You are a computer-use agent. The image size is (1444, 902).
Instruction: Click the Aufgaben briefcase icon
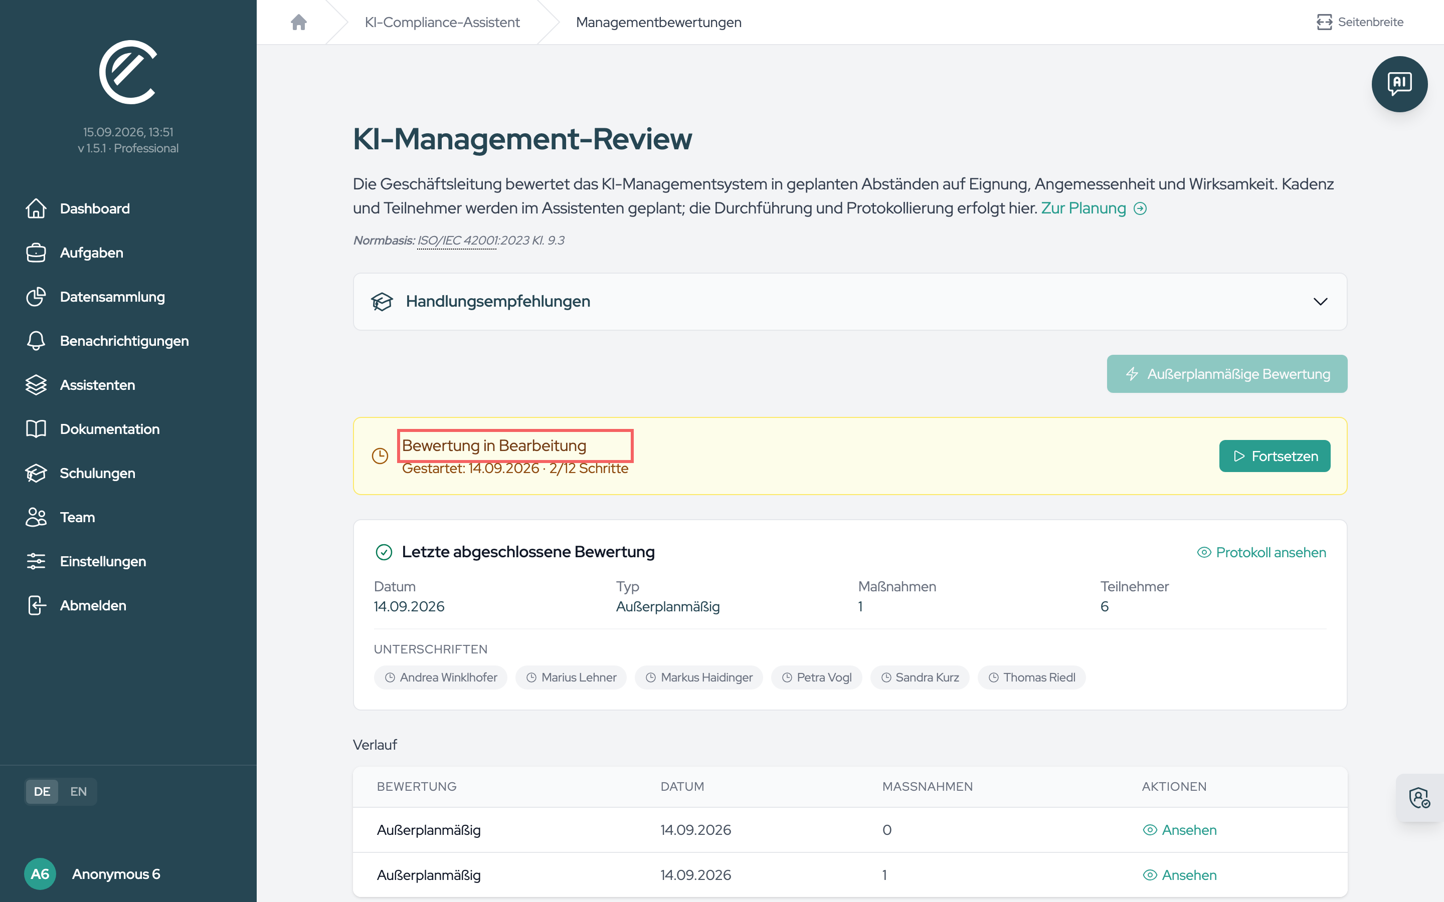(36, 253)
